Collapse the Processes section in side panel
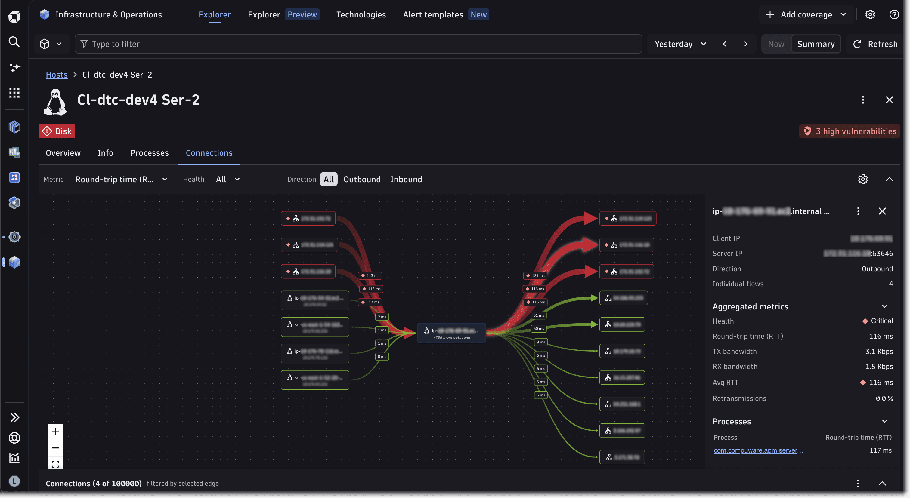This screenshot has width=910, height=498. click(884, 421)
